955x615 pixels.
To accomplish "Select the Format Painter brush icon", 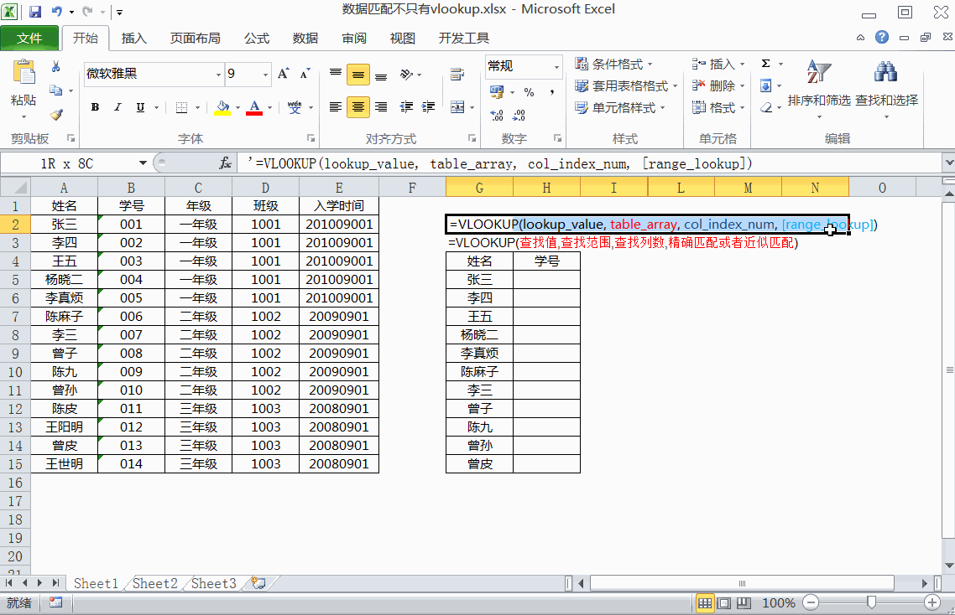I will (x=56, y=114).
